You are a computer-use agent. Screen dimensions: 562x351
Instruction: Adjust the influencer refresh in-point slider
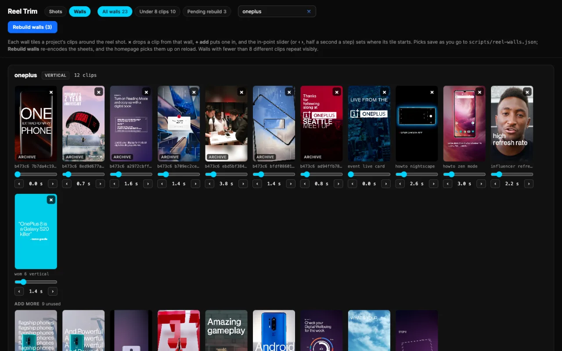pos(512,174)
